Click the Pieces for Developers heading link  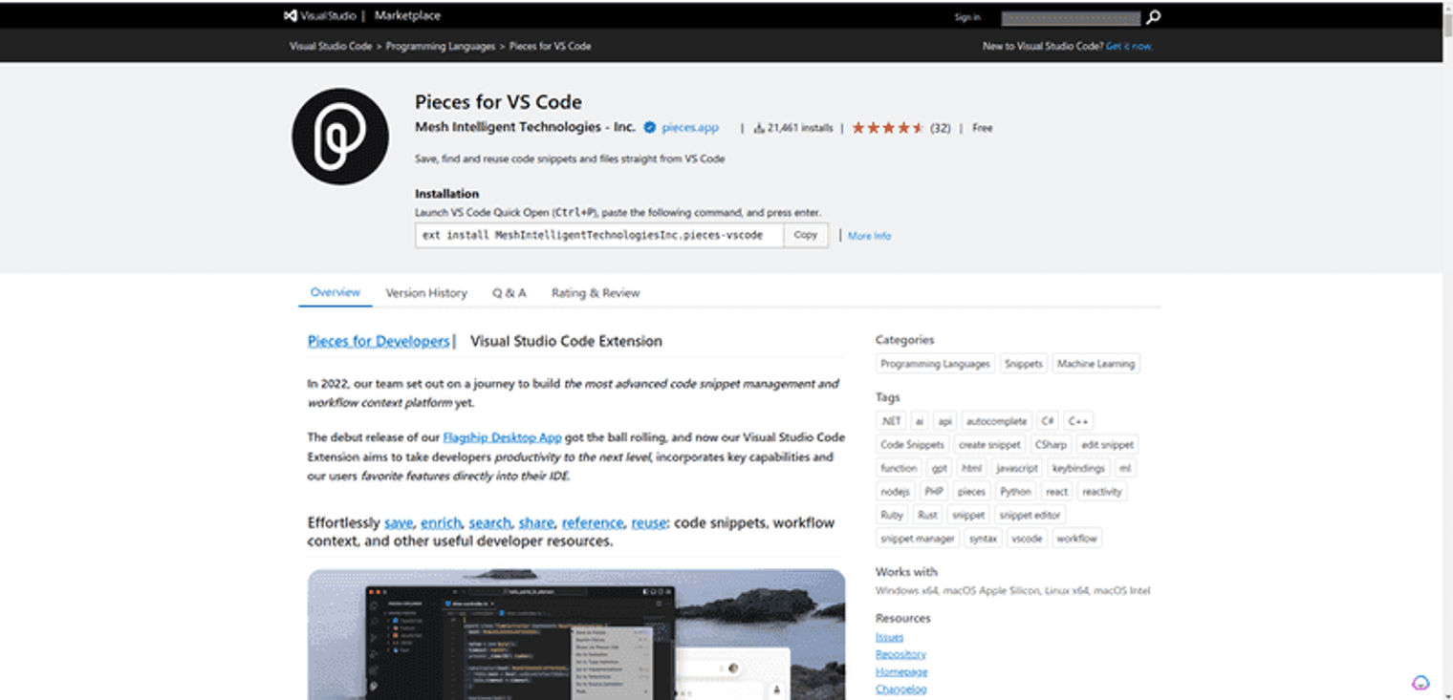[379, 341]
